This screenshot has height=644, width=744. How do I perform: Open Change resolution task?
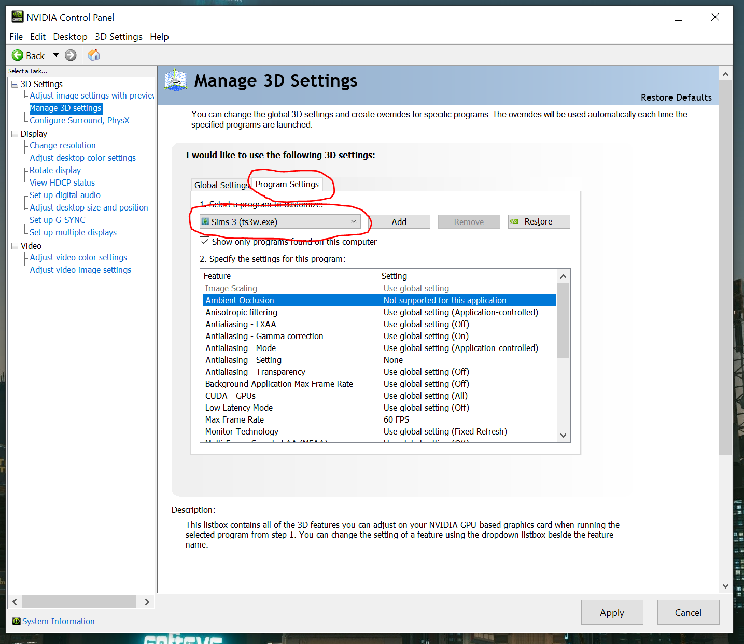tap(63, 145)
